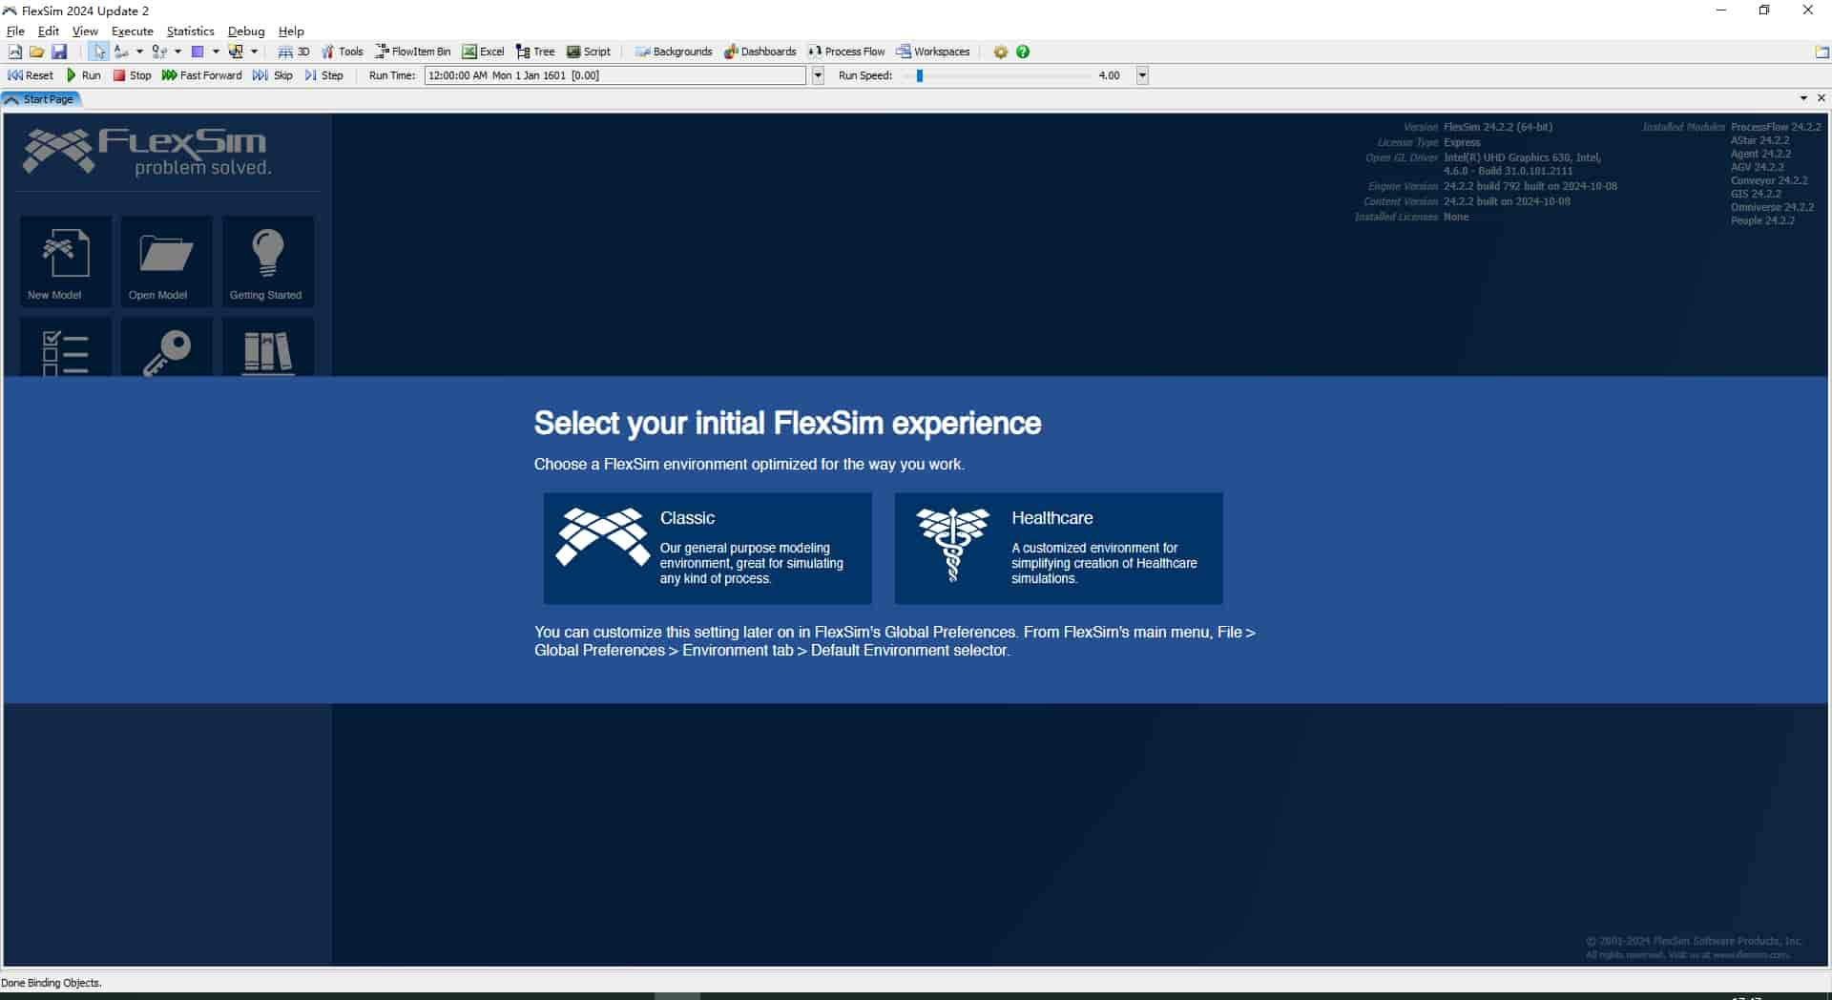Open the Excel interface
1832x1000 pixels.
(x=484, y=52)
